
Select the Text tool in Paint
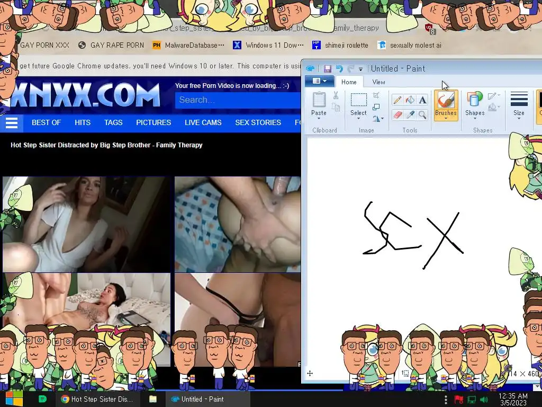[x=422, y=100]
